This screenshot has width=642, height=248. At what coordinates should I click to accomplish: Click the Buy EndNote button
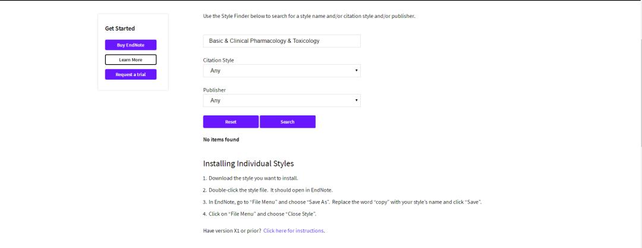click(x=131, y=45)
